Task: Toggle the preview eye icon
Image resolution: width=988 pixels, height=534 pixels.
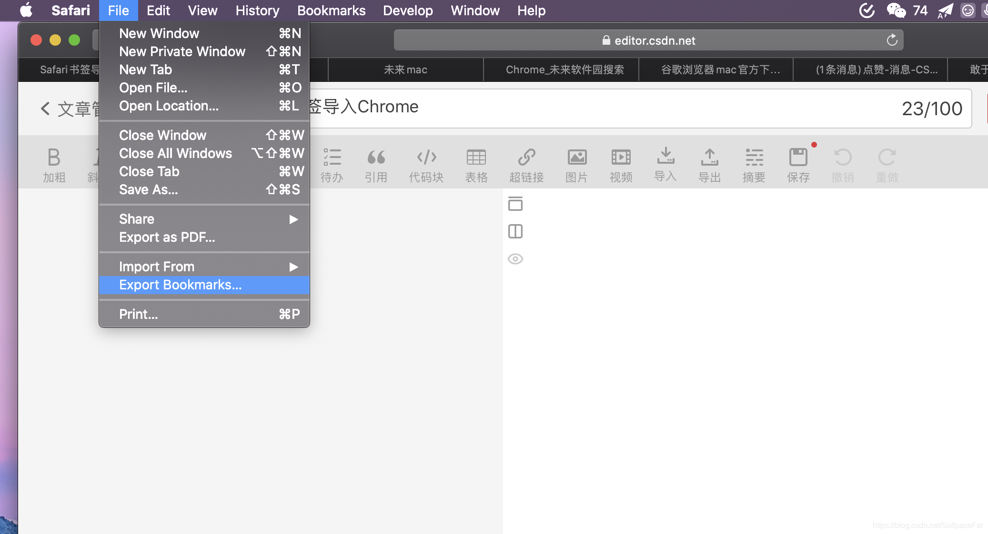Action: pyautogui.click(x=515, y=259)
